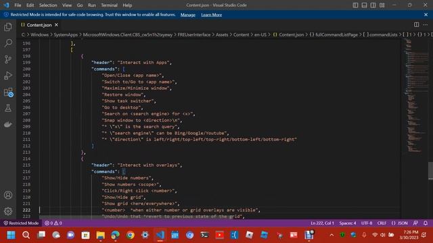Click the Learn More link

tap(212, 15)
